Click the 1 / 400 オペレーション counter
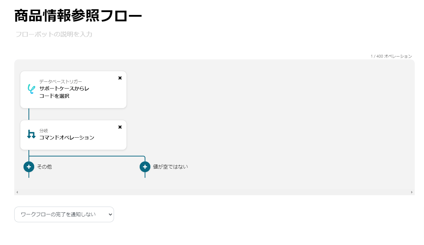The width and height of the screenshot is (424, 245). coord(391,56)
